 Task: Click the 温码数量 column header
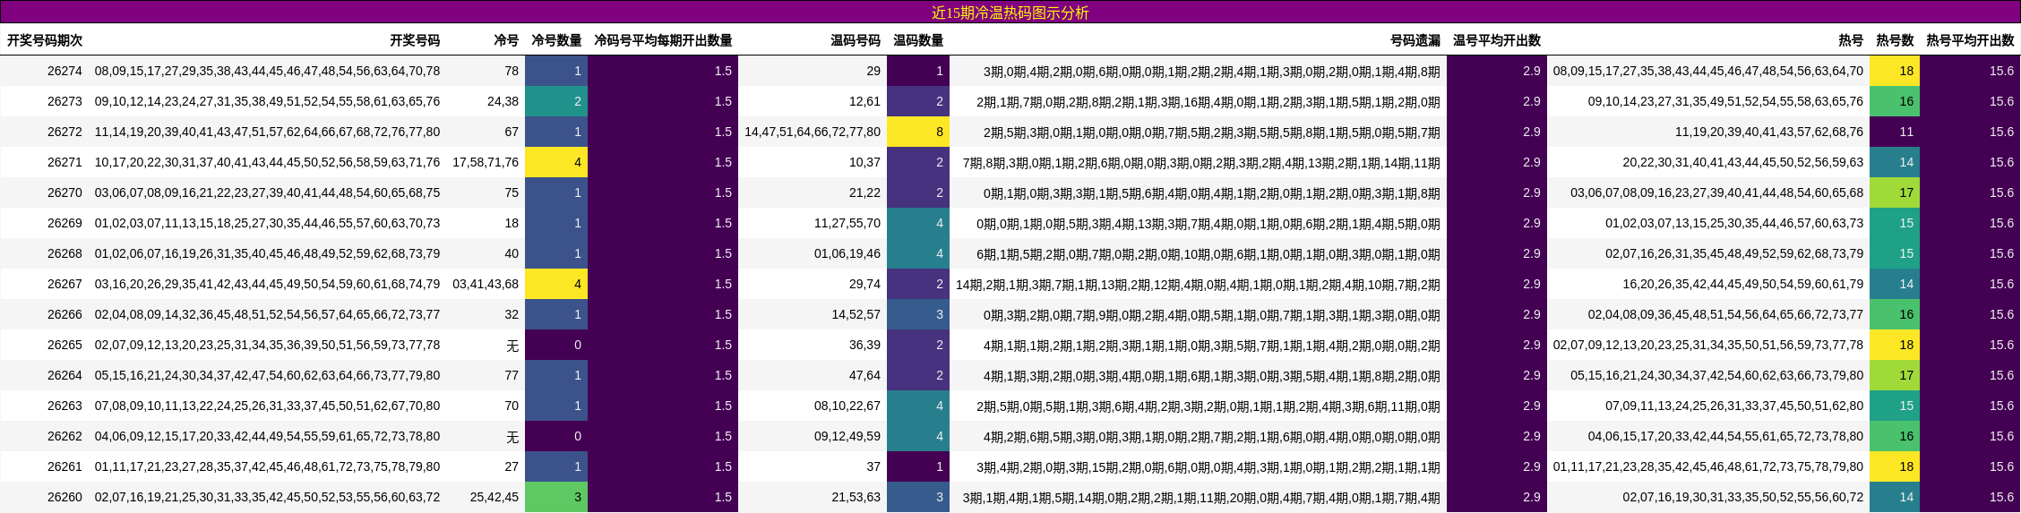[x=918, y=40]
